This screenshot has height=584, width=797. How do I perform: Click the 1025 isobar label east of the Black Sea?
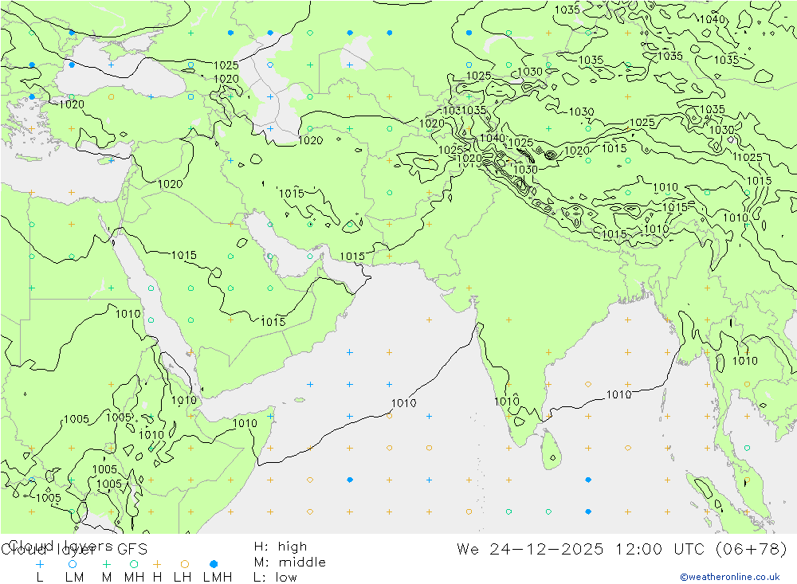pos(226,65)
